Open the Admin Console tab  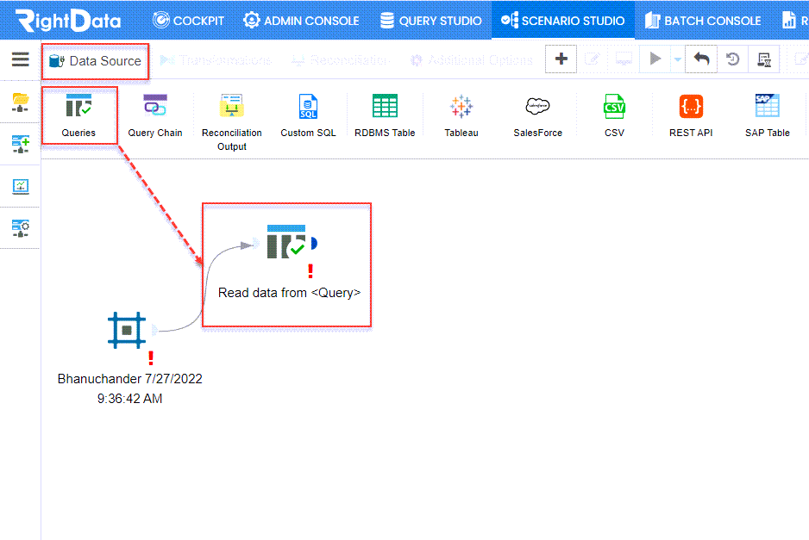tap(301, 21)
